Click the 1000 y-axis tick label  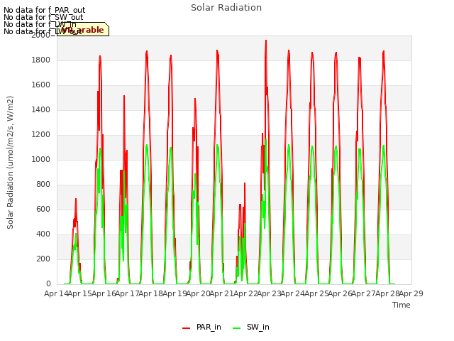point(41,159)
